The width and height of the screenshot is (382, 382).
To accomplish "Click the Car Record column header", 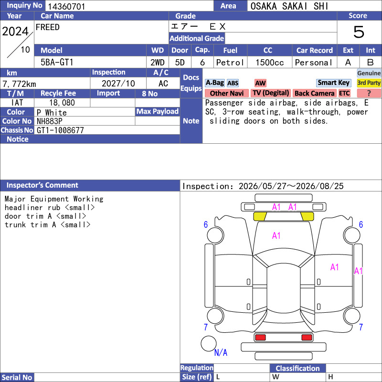I will pyautogui.click(x=314, y=50).
